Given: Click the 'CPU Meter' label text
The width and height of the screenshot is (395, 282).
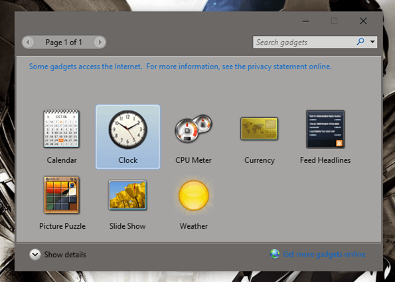Looking at the screenshot, I should click(x=193, y=160).
